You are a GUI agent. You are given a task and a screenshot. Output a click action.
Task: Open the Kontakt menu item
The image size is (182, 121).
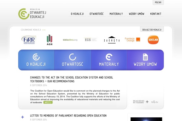[156, 14]
